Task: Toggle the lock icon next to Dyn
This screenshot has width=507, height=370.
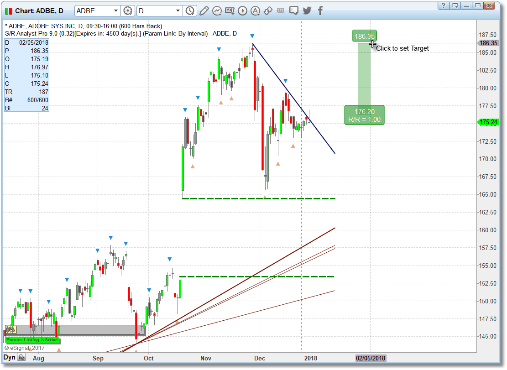Action: pos(21,357)
